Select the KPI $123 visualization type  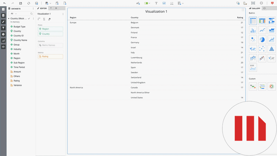click(x=253, y=67)
